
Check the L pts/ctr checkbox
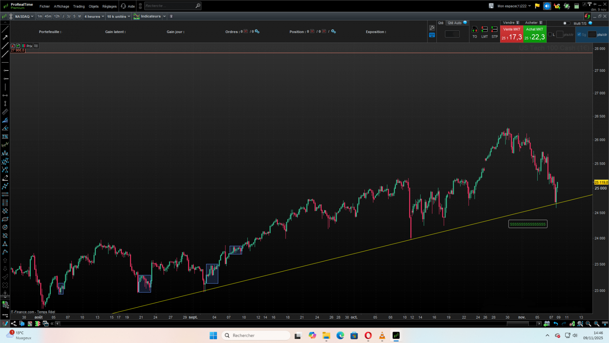click(550, 34)
